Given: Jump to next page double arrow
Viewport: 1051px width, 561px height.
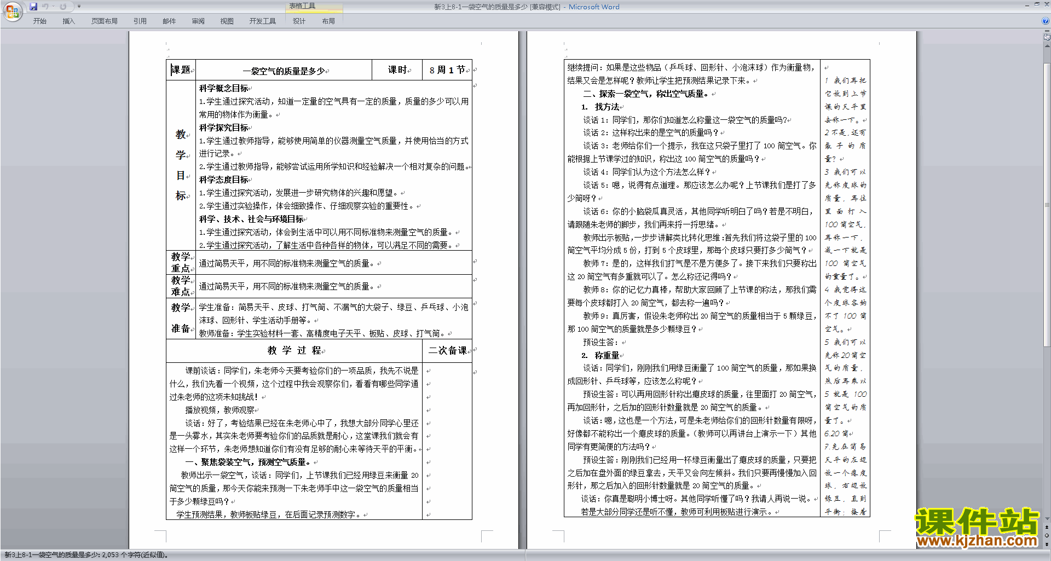Looking at the screenshot, I should (1047, 545).
